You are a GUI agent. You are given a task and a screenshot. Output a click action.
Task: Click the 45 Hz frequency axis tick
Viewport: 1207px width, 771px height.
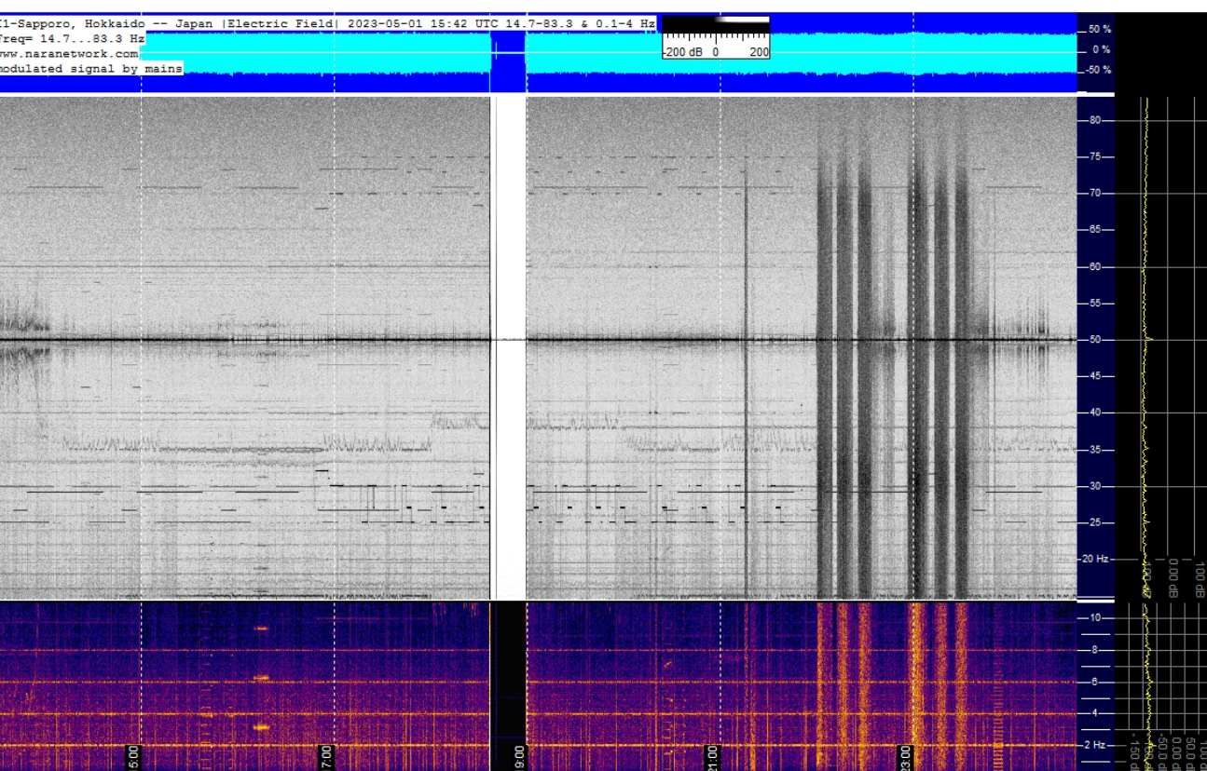(x=1096, y=377)
